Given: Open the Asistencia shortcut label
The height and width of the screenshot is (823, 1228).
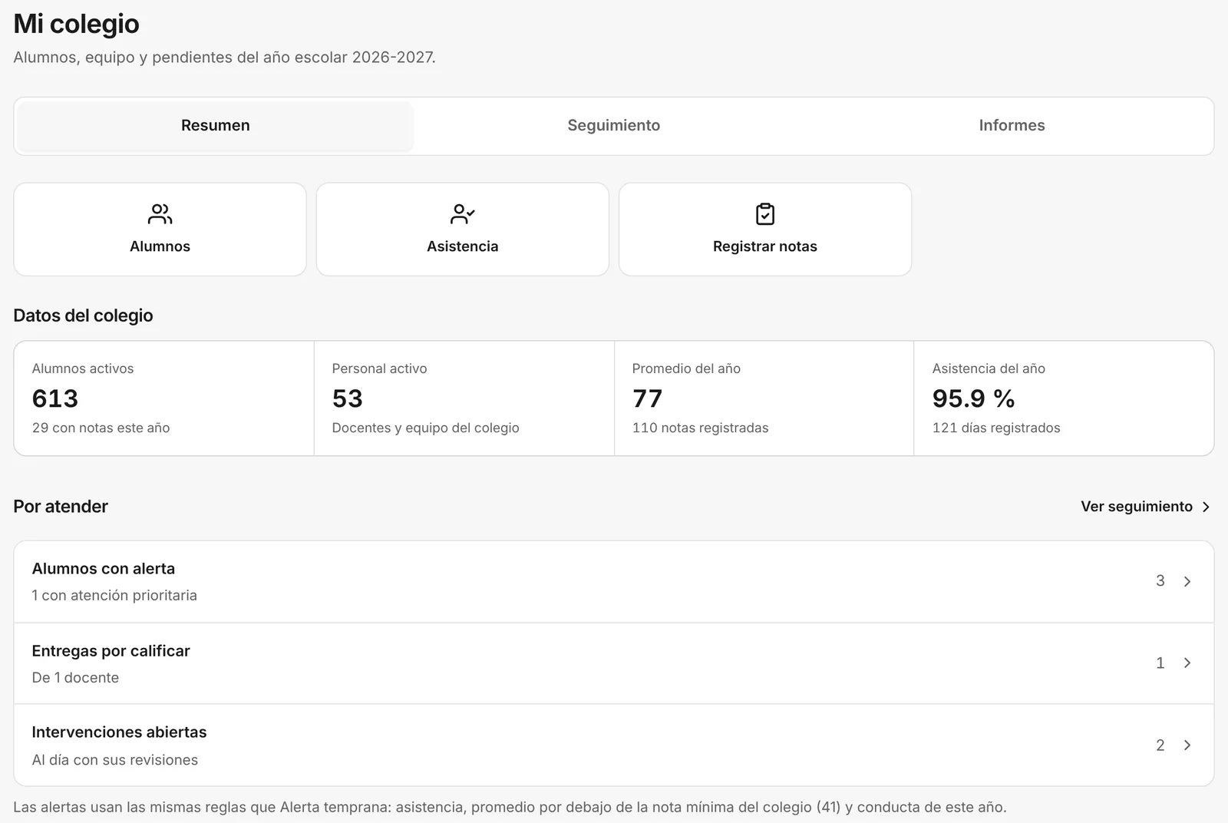Looking at the screenshot, I should tap(462, 246).
